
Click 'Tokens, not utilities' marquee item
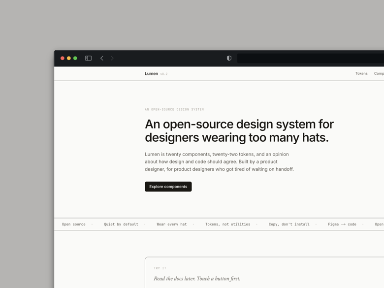pos(228,224)
